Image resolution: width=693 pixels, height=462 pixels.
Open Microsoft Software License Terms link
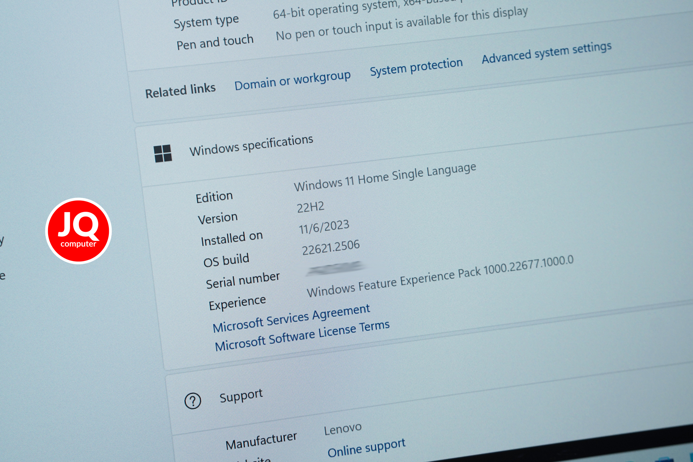302,336
